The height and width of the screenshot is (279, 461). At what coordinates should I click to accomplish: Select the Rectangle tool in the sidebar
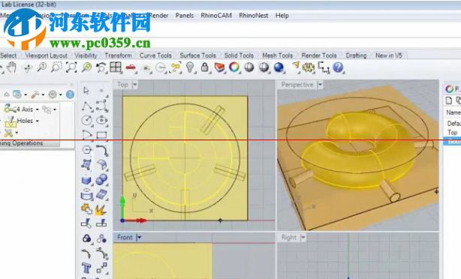(101, 135)
